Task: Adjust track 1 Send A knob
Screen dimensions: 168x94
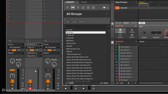Action: coord(12,61)
